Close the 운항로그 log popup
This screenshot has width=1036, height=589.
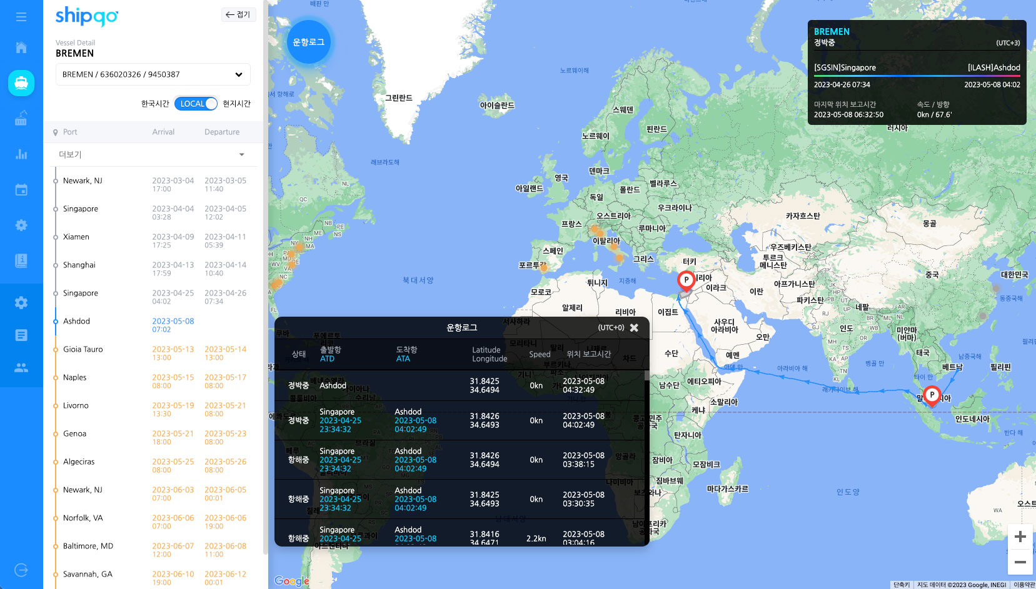pyautogui.click(x=634, y=328)
